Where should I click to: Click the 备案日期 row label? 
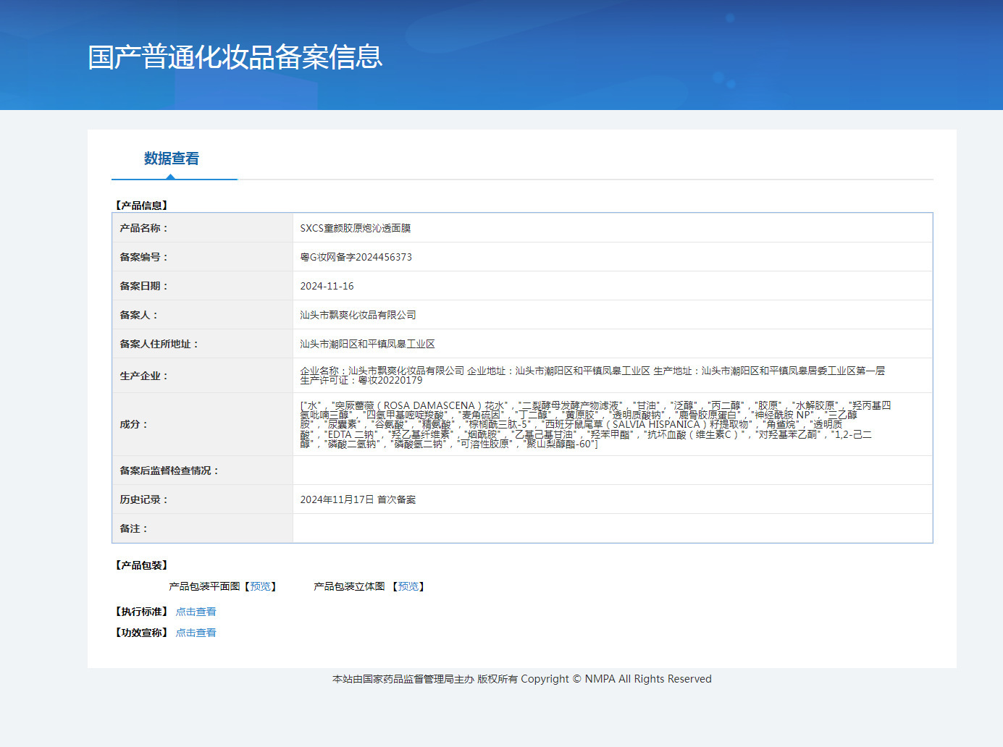(x=144, y=286)
